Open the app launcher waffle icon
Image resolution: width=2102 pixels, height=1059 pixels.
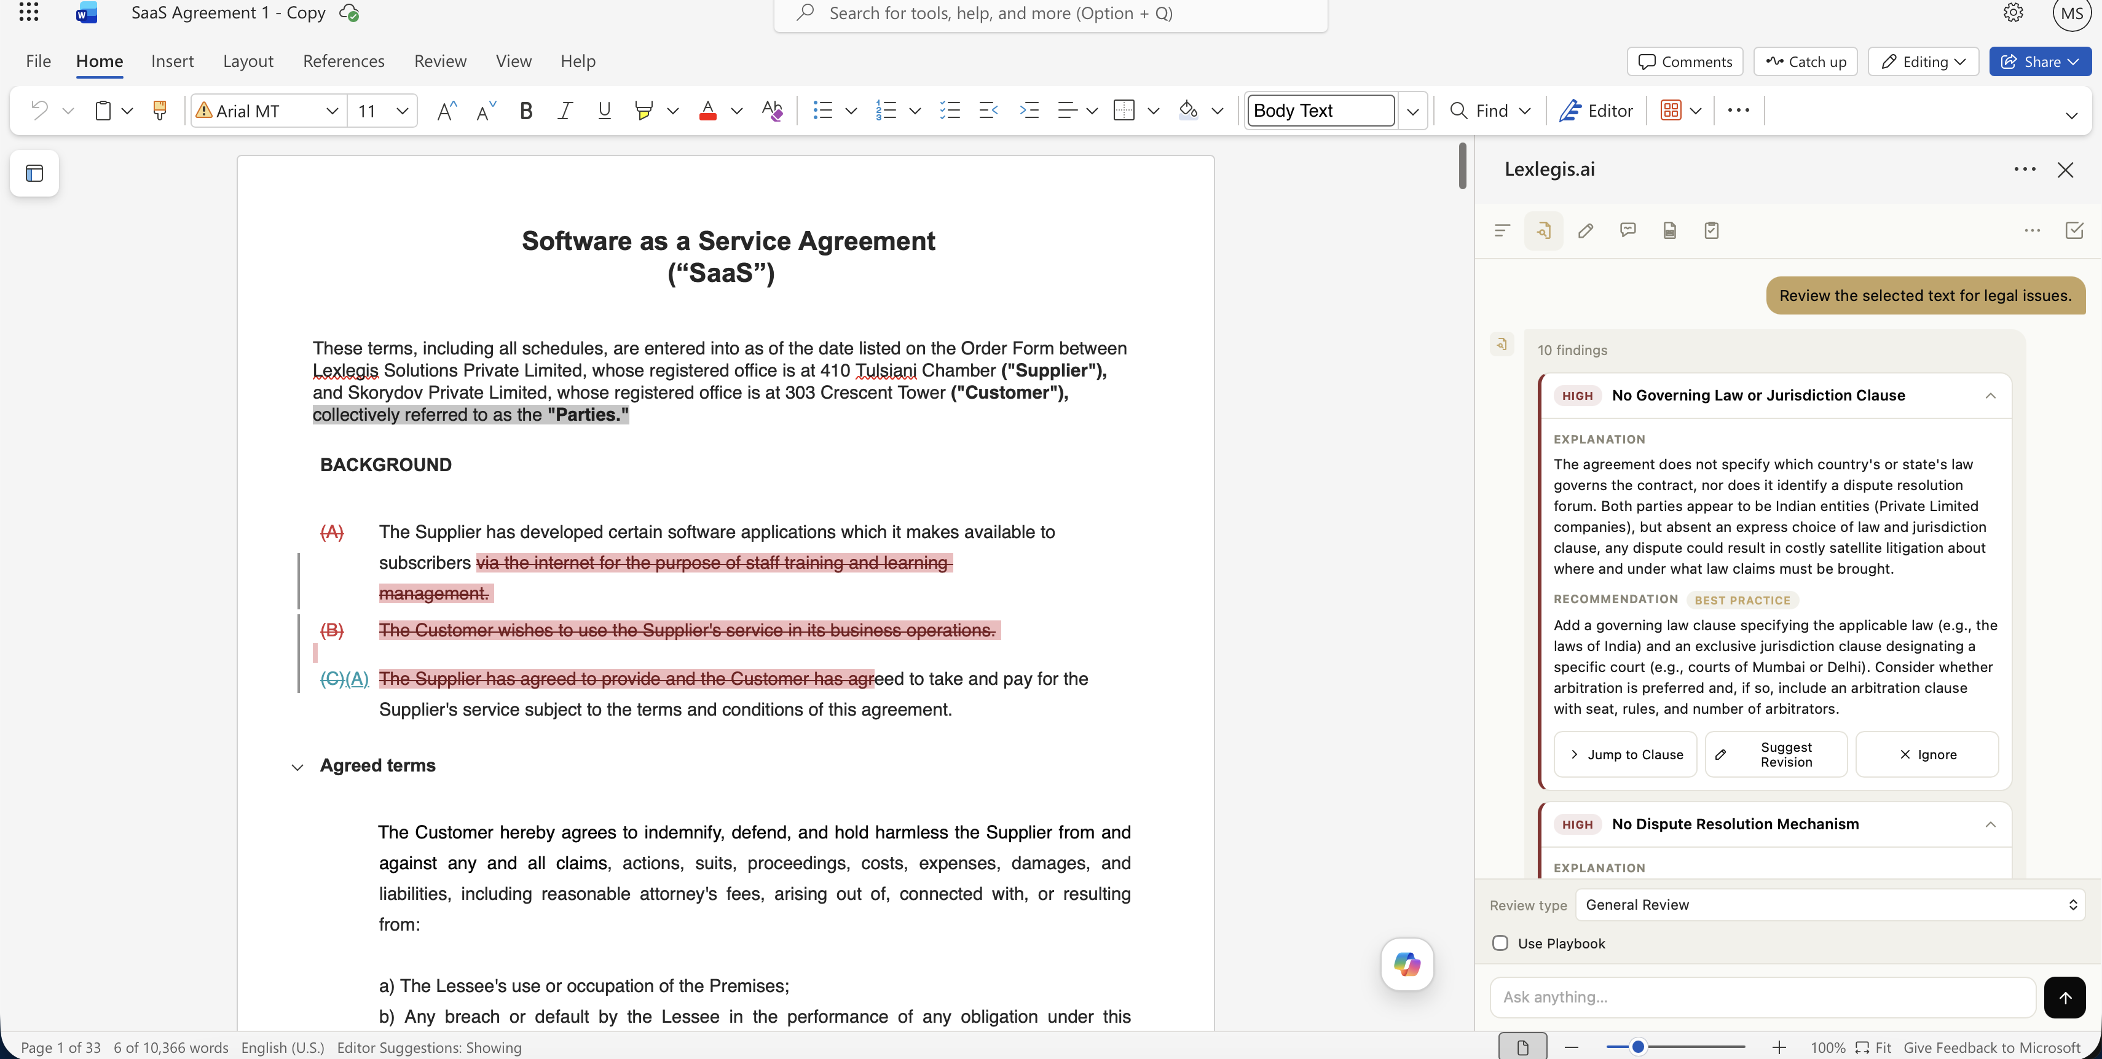28,12
